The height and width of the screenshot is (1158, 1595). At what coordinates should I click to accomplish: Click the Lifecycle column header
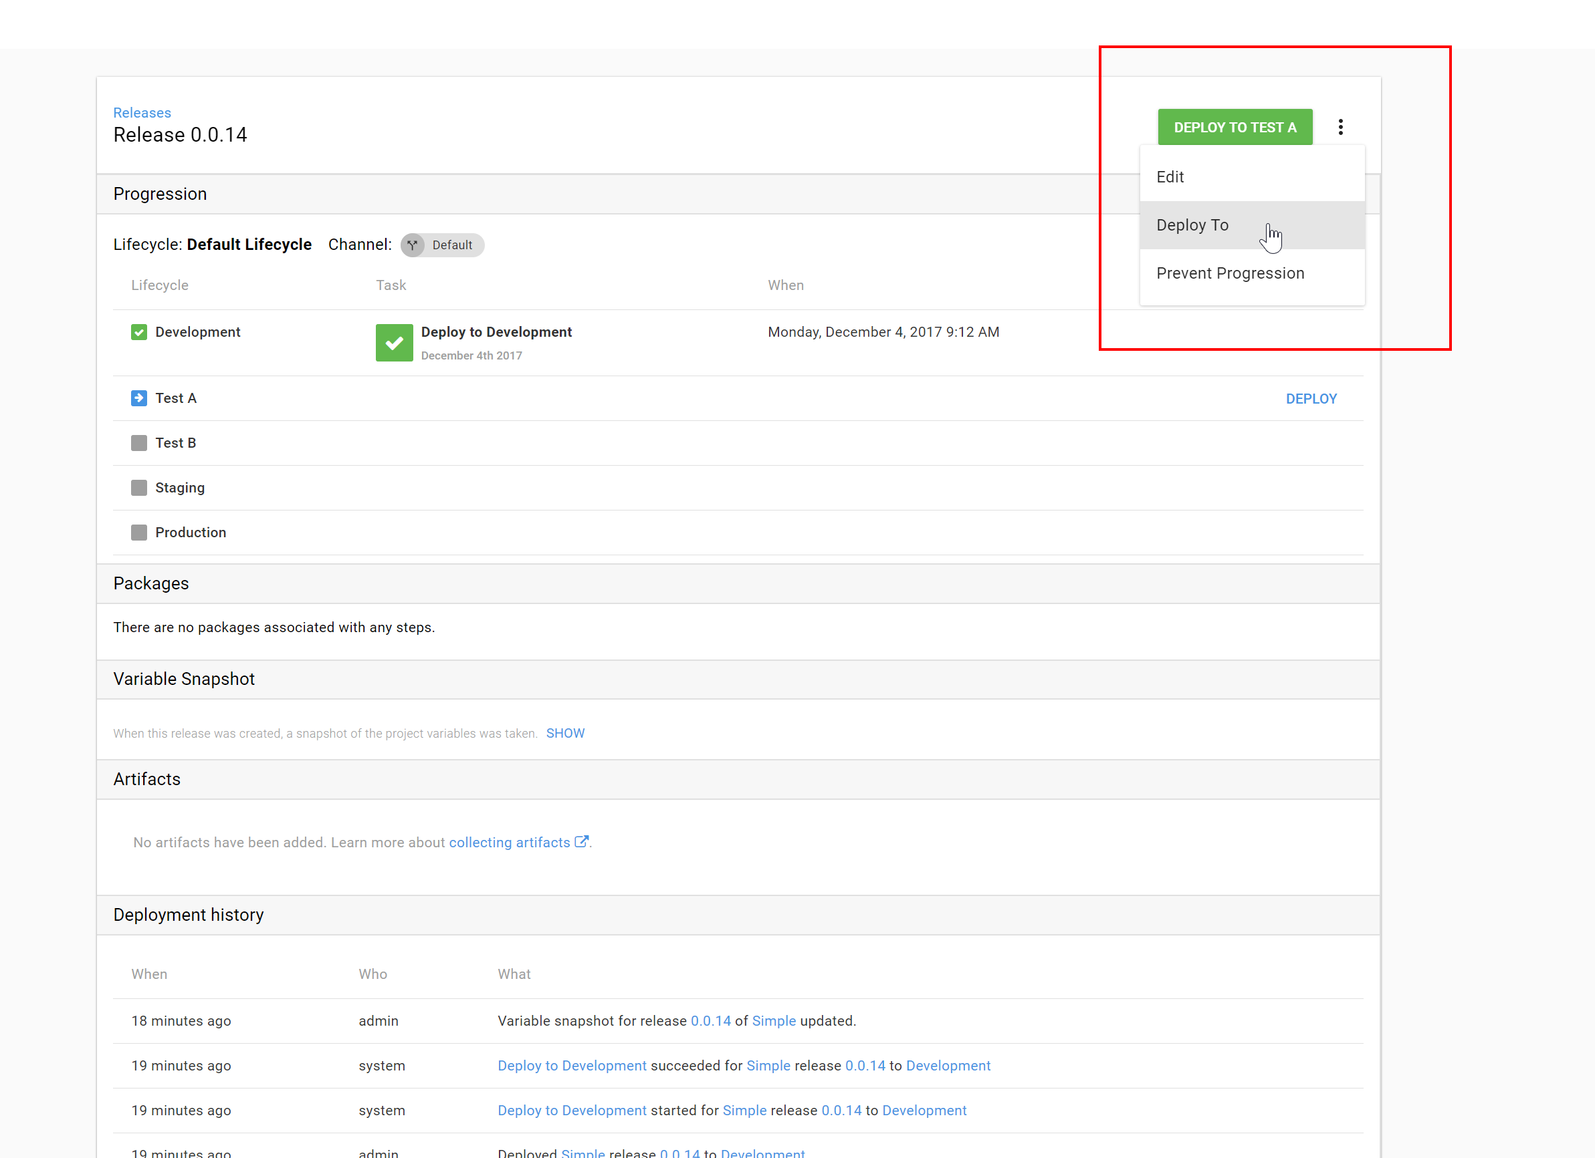coord(160,285)
